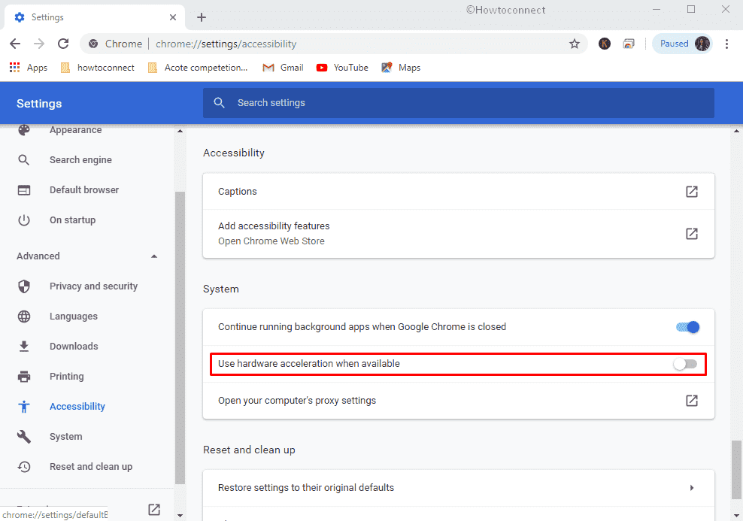
Task: Open the Gmail bookmark
Action: click(x=283, y=68)
